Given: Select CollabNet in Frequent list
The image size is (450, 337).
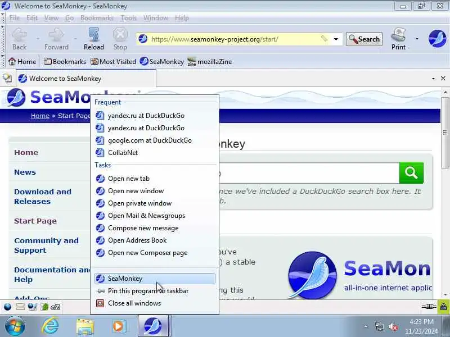Looking at the screenshot, I should (155, 152).
